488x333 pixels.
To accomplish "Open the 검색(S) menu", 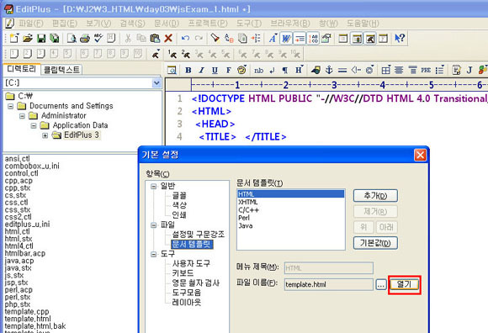I will [133, 24].
